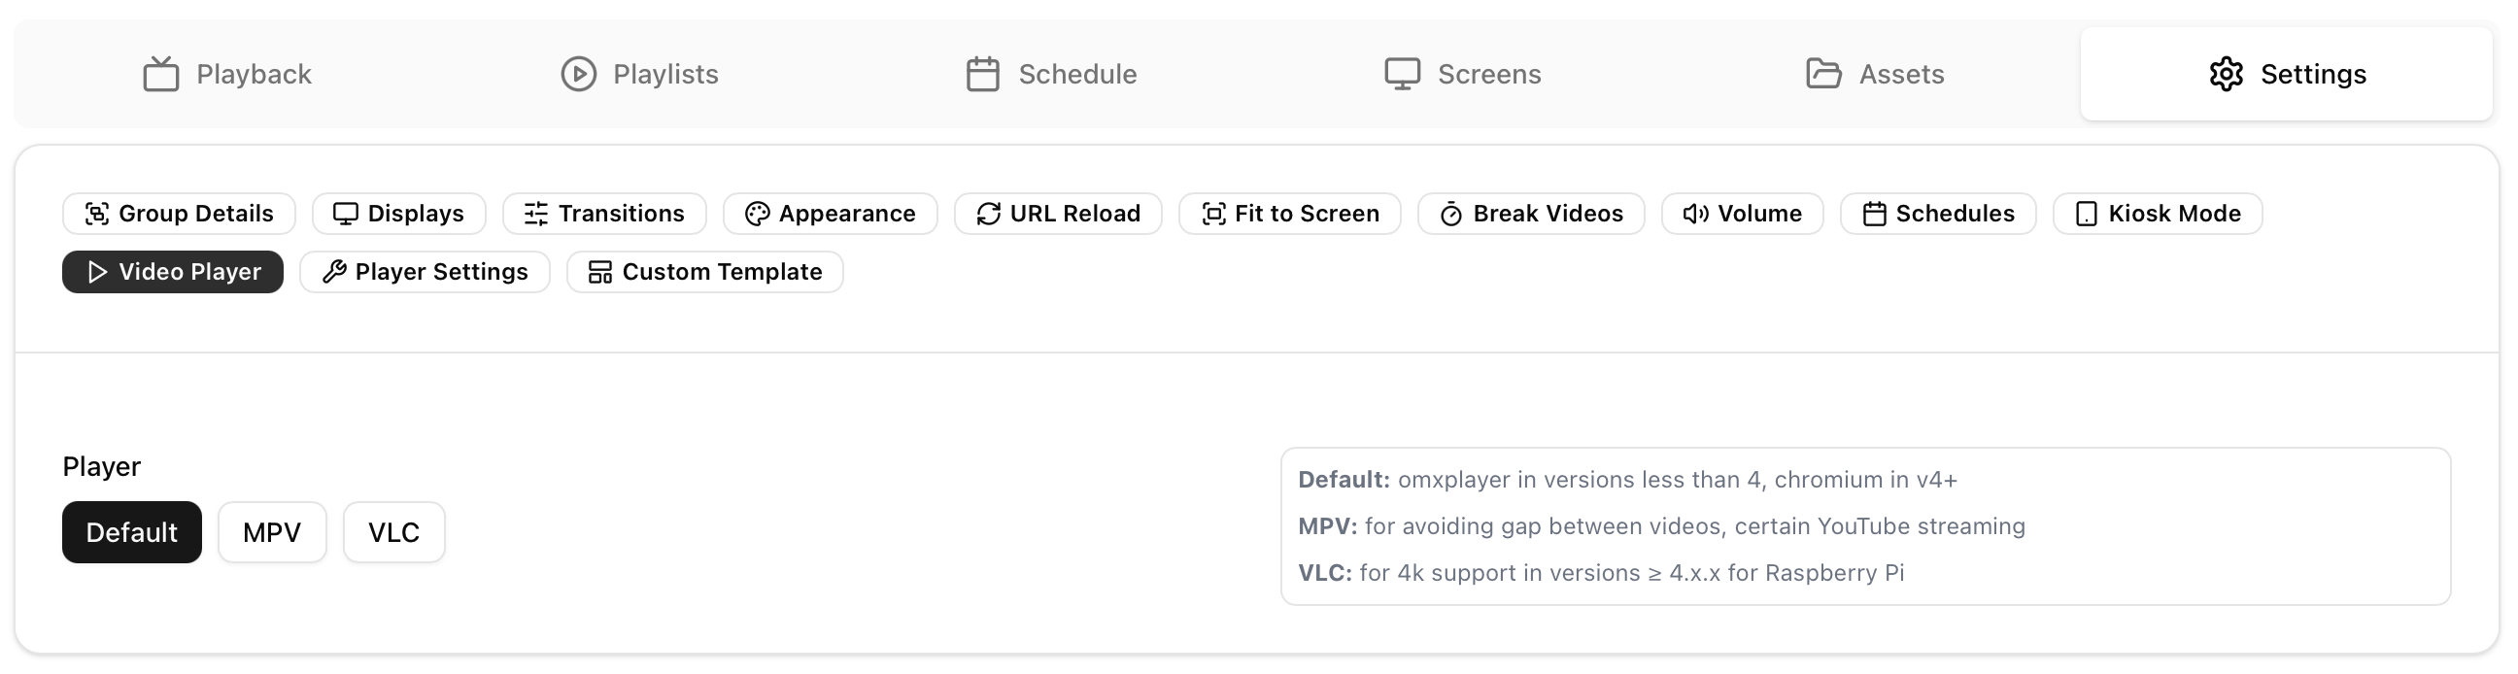
Task: Click the Schedule calendar icon
Action: pyautogui.click(x=982, y=74)
